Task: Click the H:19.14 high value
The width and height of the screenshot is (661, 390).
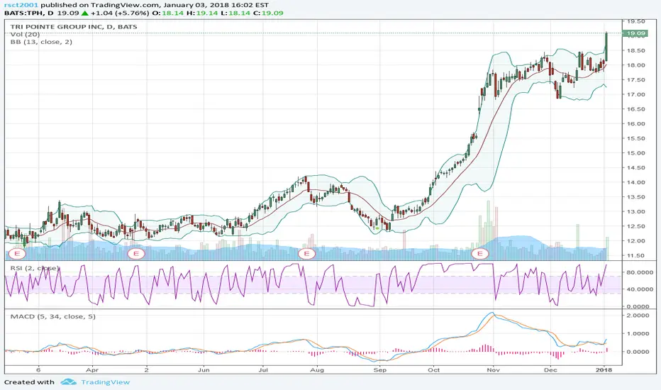Action: click(202, 13)
